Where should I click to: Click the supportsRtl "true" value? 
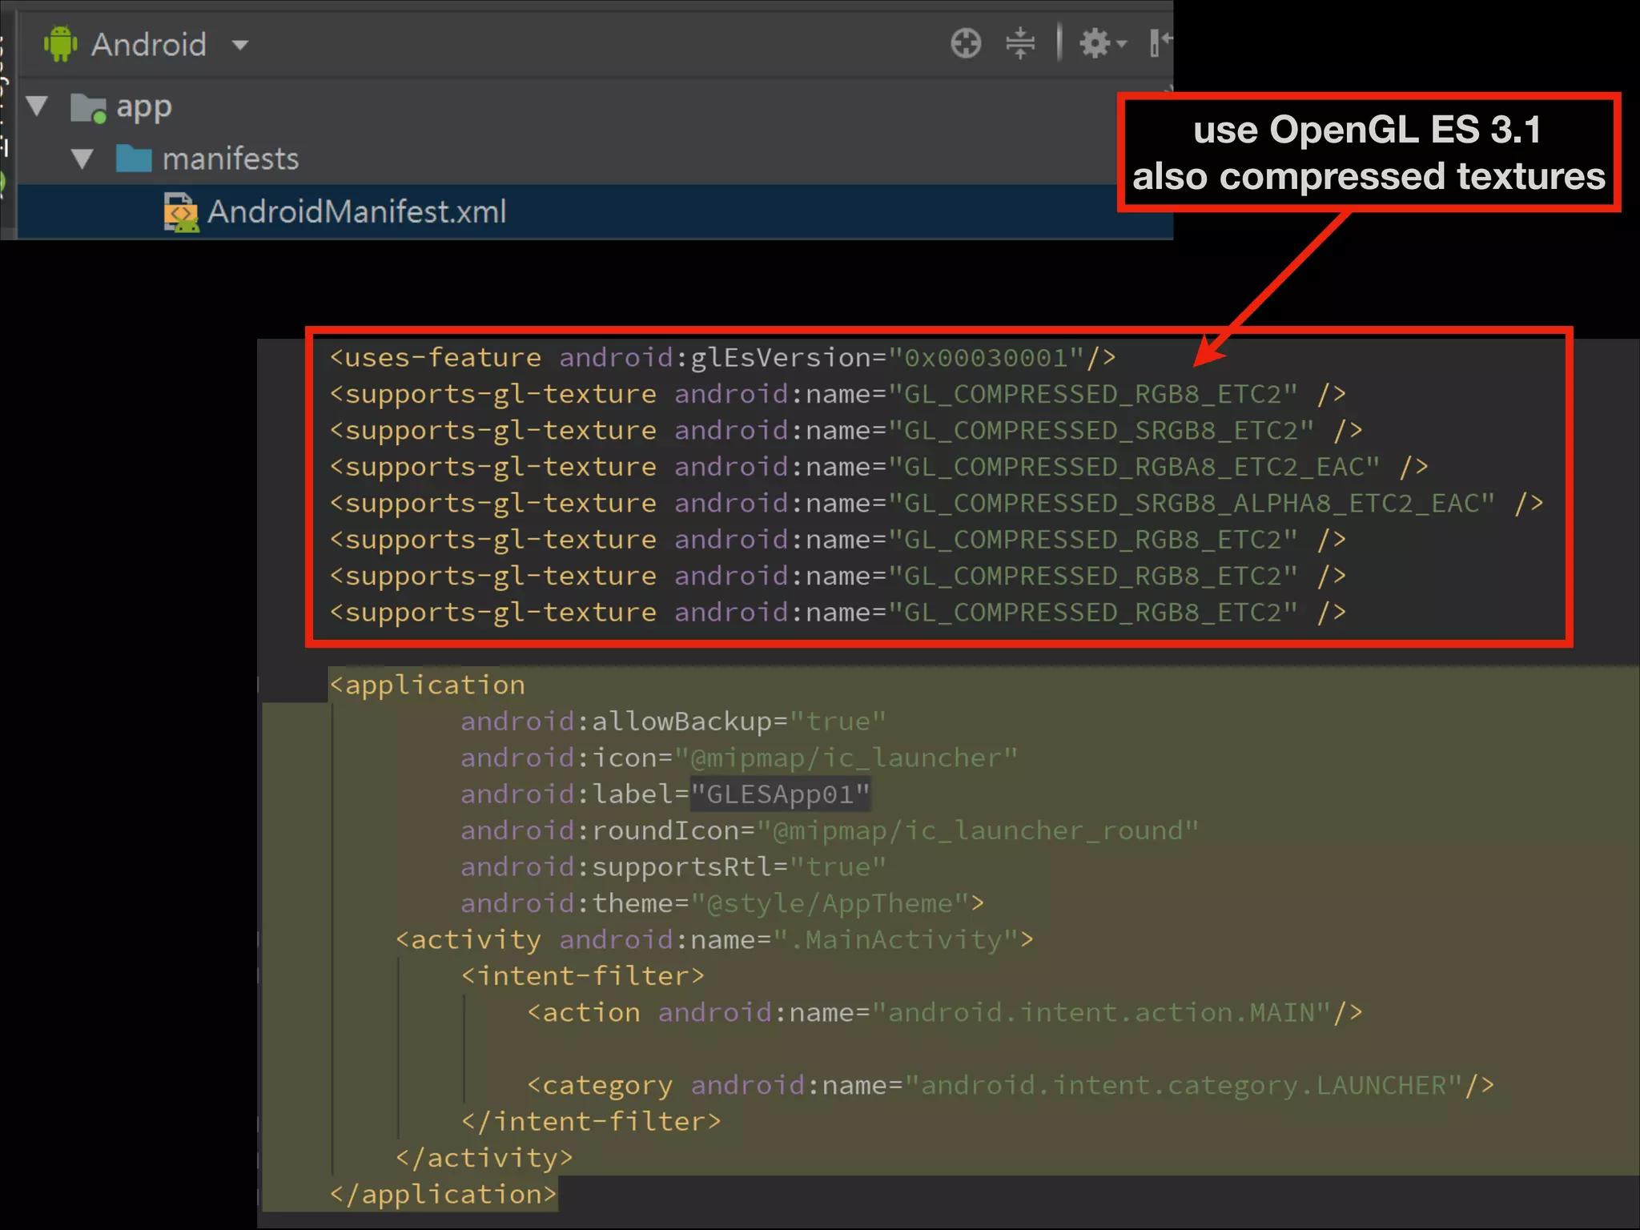coord(838,867)
